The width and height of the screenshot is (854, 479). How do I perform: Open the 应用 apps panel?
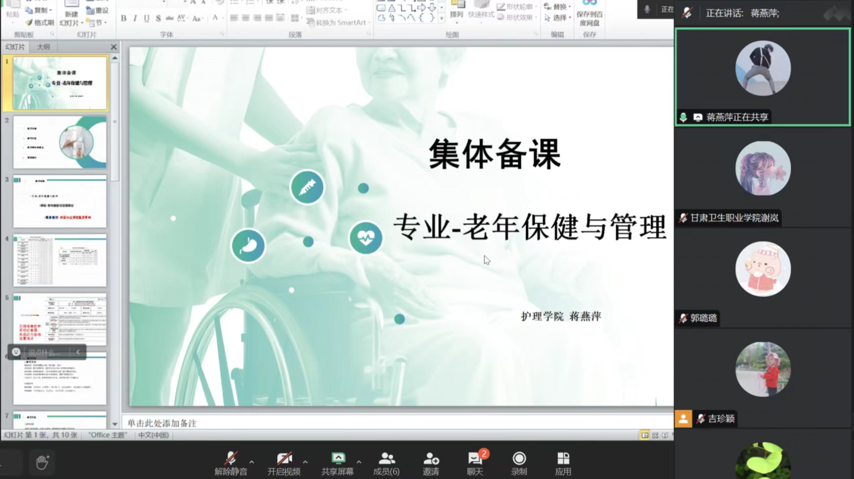(563, 463)
